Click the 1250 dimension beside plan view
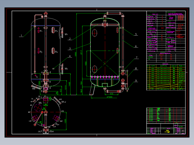The height and width of the screenshot is (145, 194). pyautogui.click(x=65, y=121)
